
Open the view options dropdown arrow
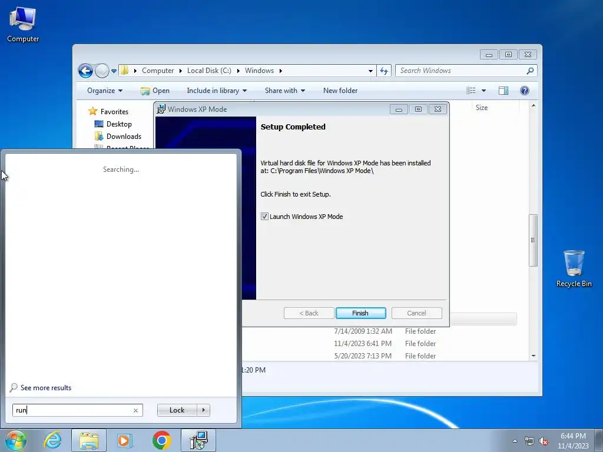484,91
